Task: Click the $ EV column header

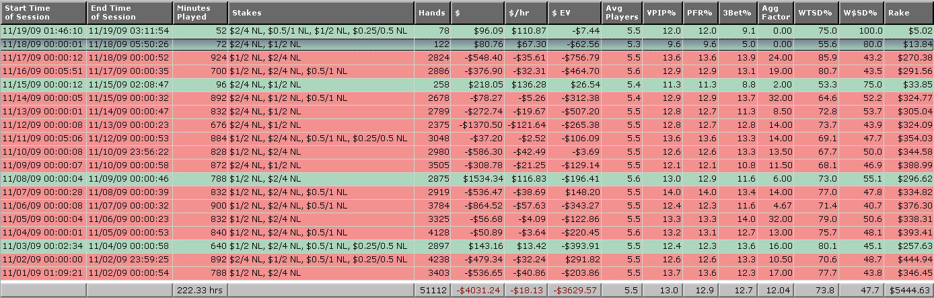Action: [574, 12]
